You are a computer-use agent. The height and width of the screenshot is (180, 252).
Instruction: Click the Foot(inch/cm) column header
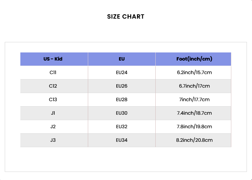[194, 59]
